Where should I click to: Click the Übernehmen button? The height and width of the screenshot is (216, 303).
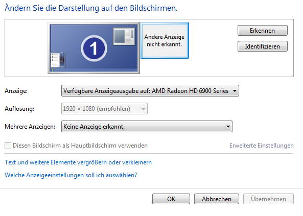(x=268, y=199)
